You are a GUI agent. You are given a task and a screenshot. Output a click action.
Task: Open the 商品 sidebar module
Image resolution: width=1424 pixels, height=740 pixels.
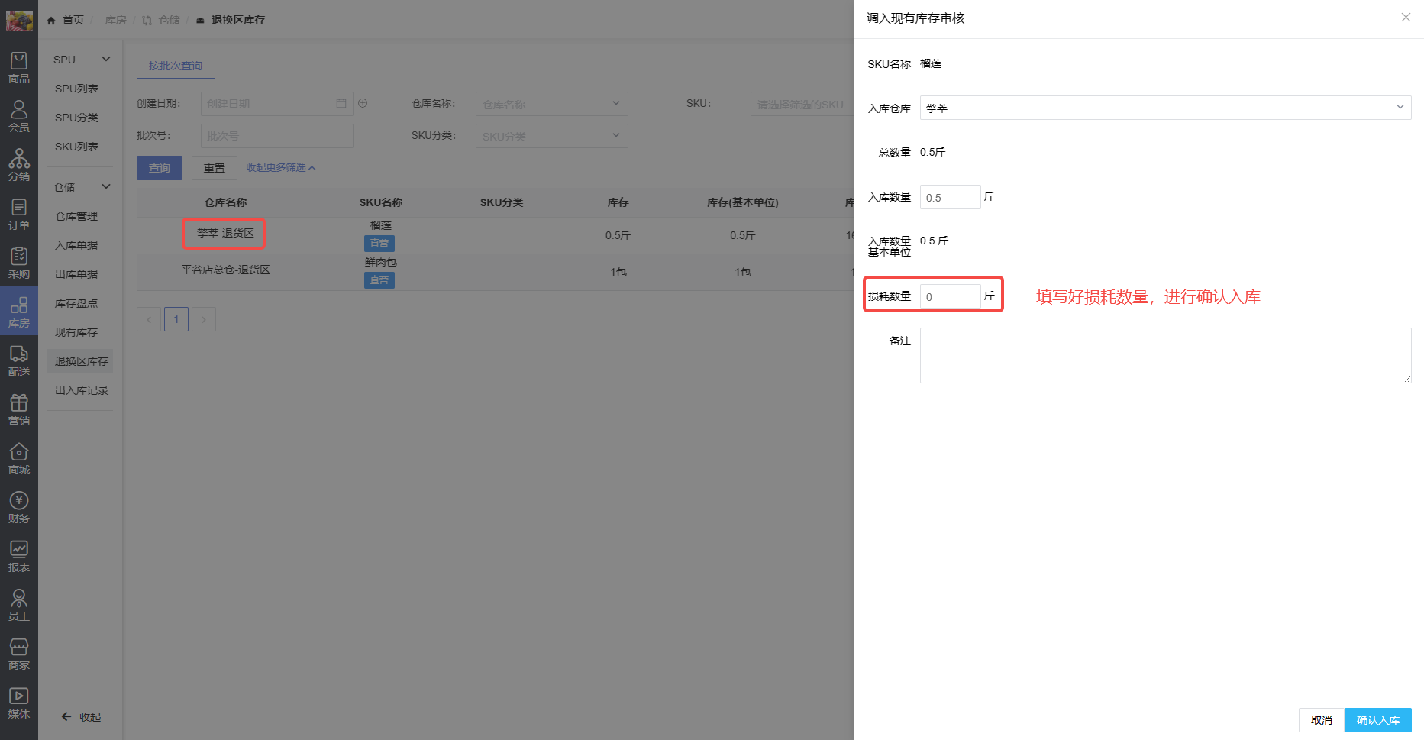(x=19, y=68)
